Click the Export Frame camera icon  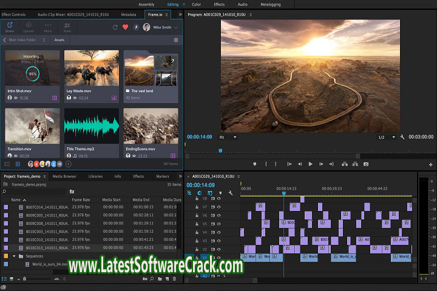365,164
